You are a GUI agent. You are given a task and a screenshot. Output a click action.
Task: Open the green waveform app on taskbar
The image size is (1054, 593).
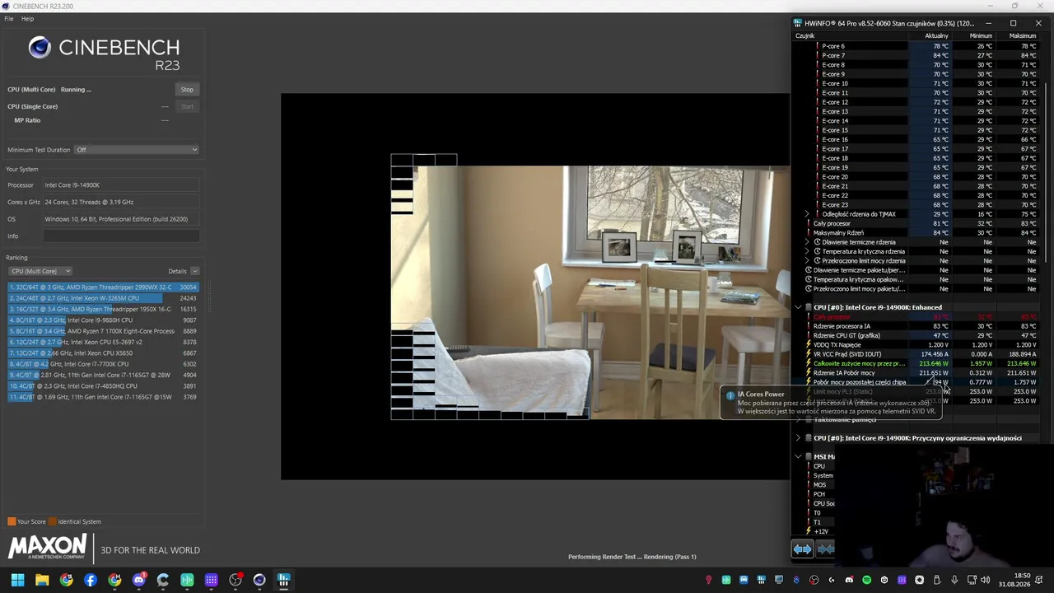[187, 580]
